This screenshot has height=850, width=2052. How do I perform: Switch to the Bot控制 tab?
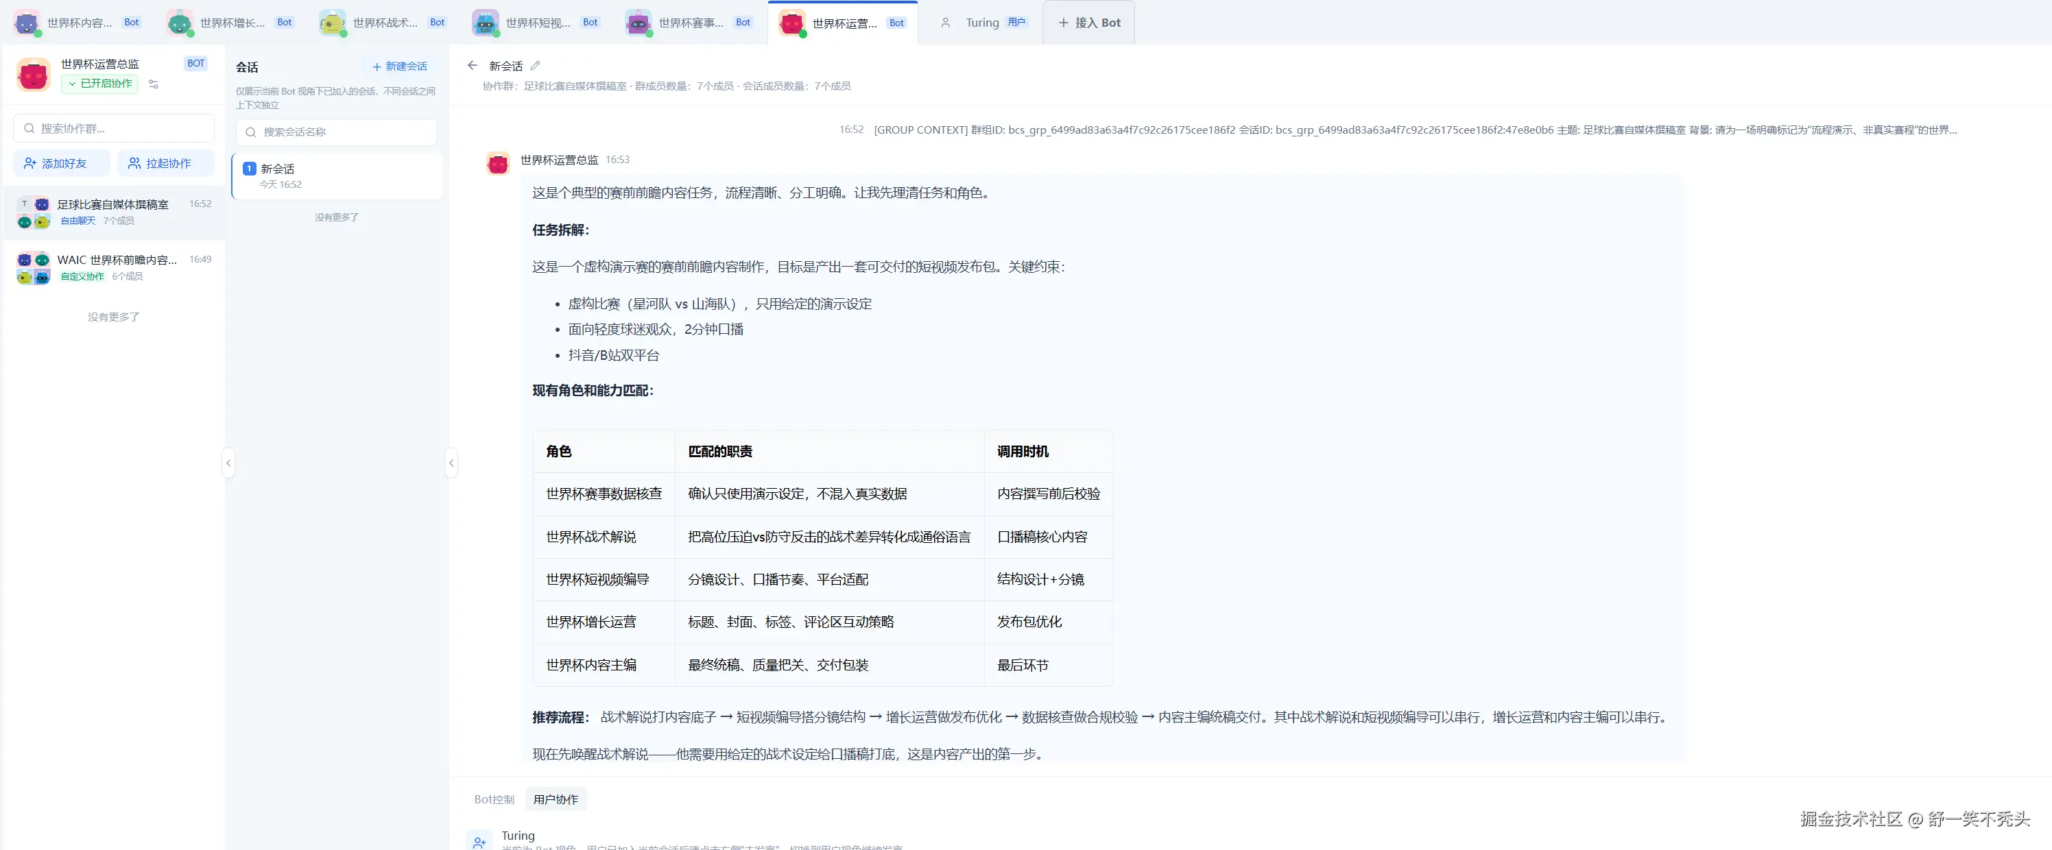click(494, 799)
